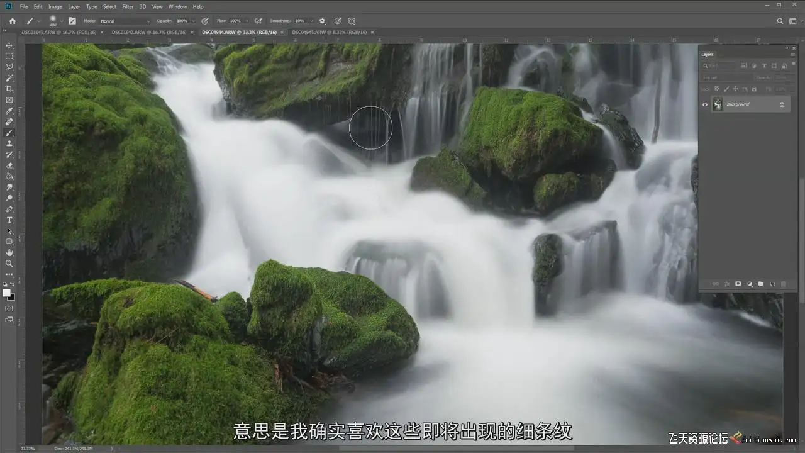
Task: Click the Background layer thumbnail
Action: (x=718, y=104)
